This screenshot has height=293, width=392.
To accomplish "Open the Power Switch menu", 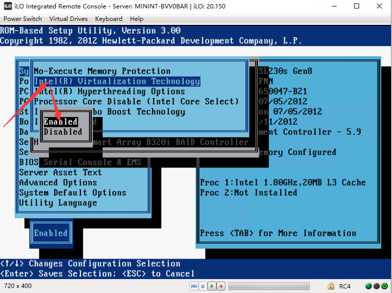I will point(22,19).
